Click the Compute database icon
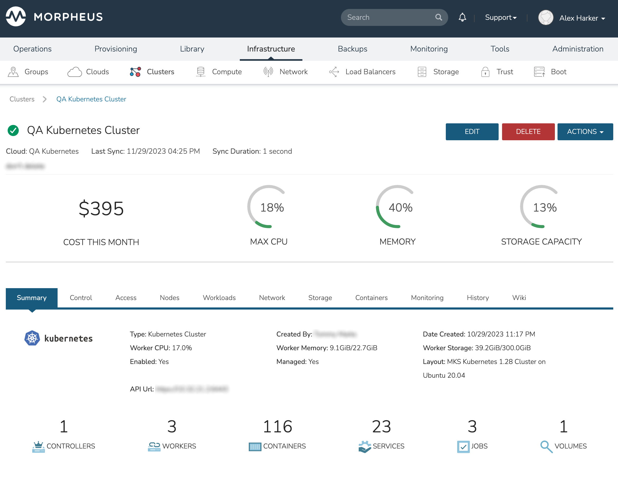This screenshot has height=477, width=618. 200,72
